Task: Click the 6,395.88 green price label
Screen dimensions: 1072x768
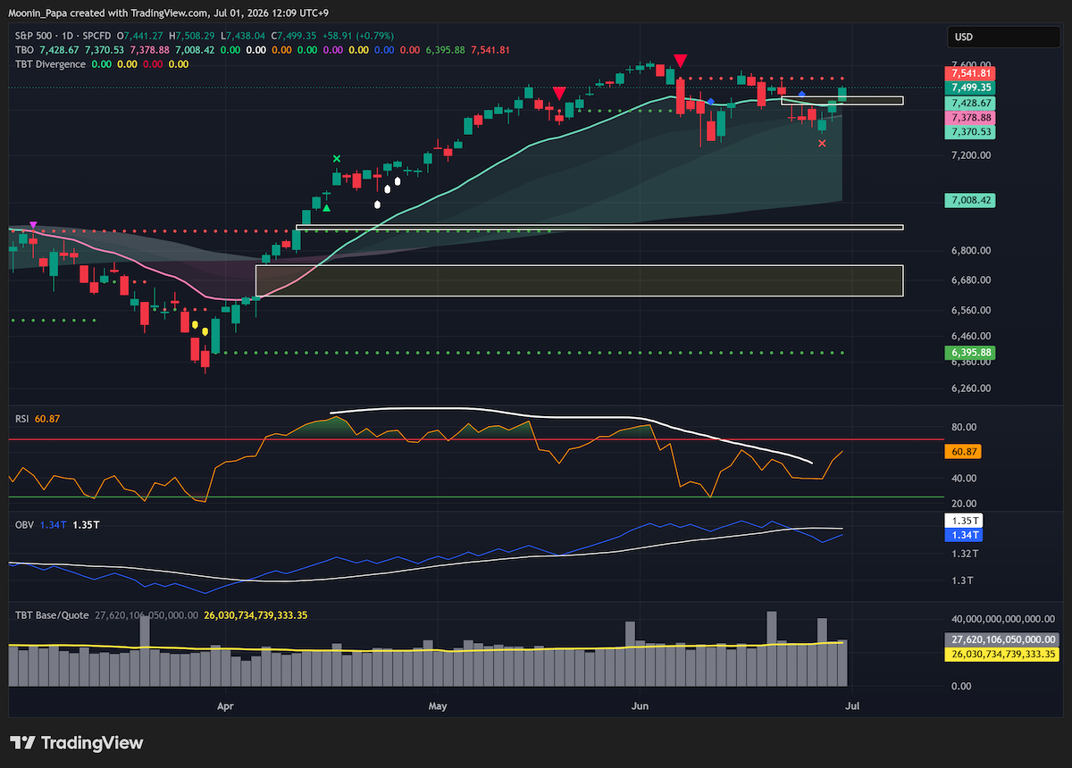Action: pyautogui.click(x=972, y=353)
